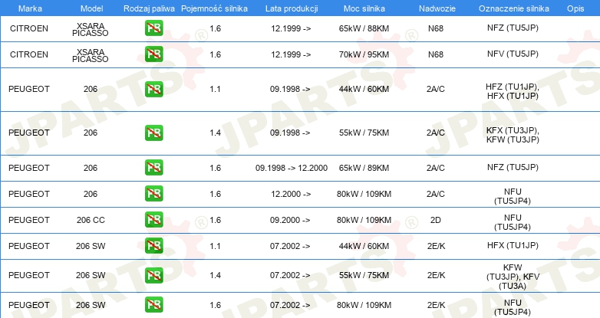Click petrol fuel icon in 206 SW 1.6 row

point(153,305)
